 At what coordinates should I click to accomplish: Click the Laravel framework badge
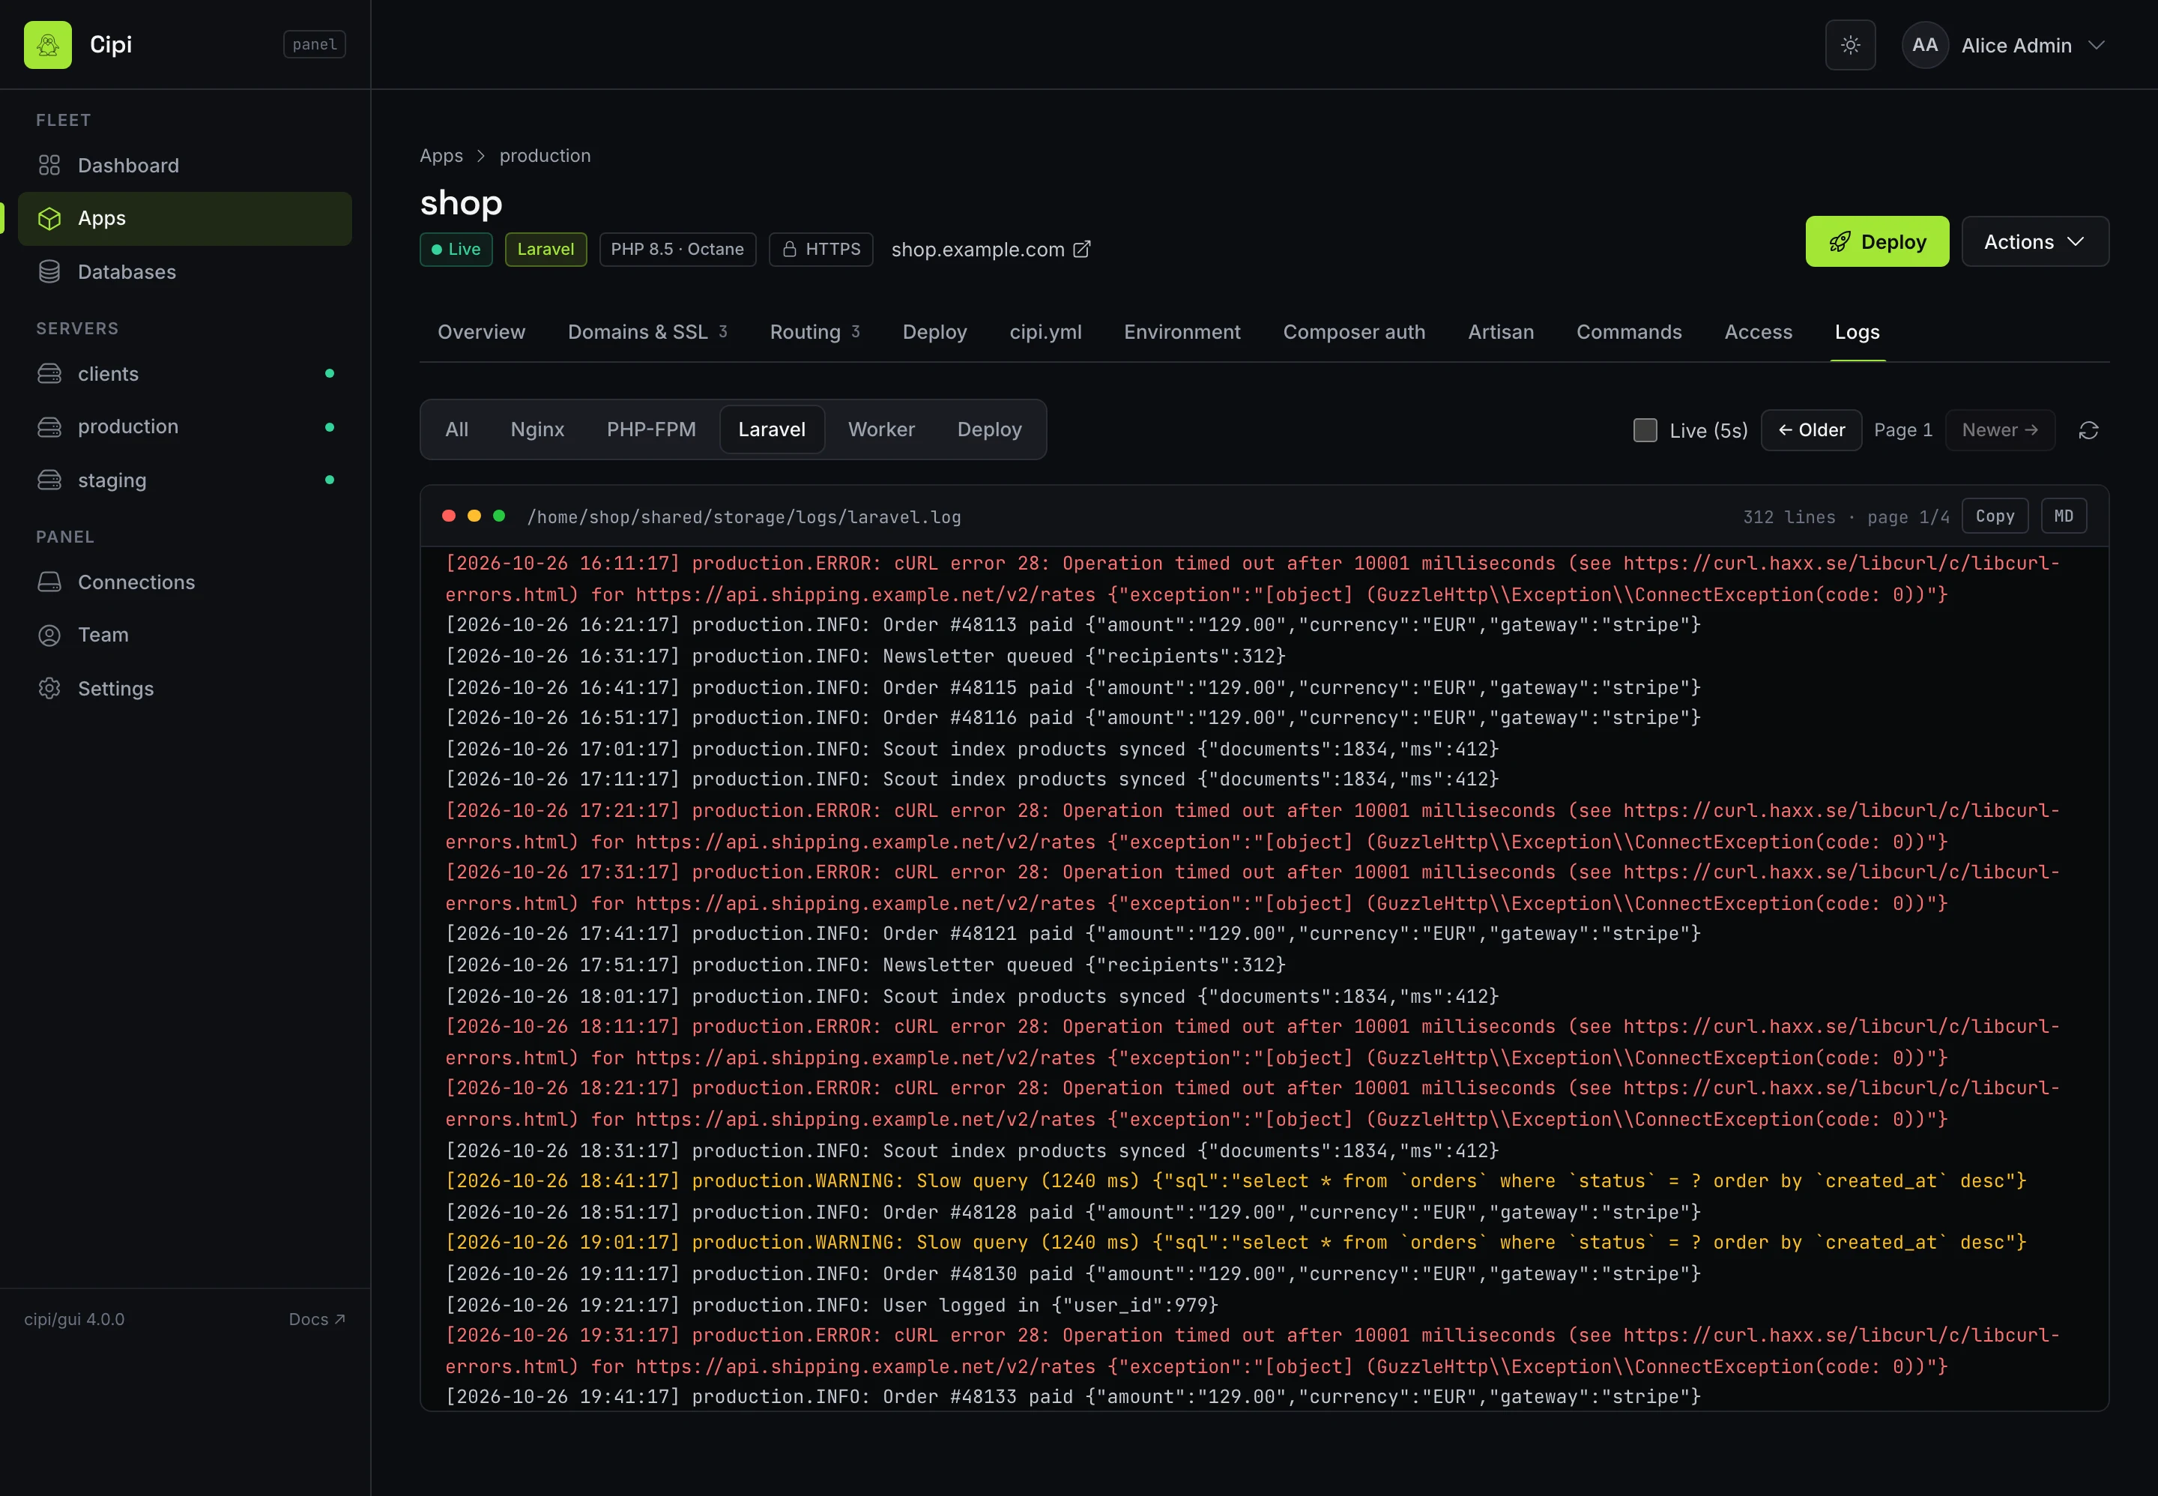(x=545, y=250)
